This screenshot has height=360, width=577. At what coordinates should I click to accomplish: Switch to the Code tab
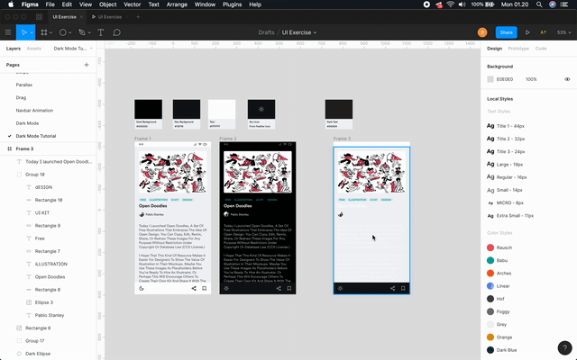point(541,49)
